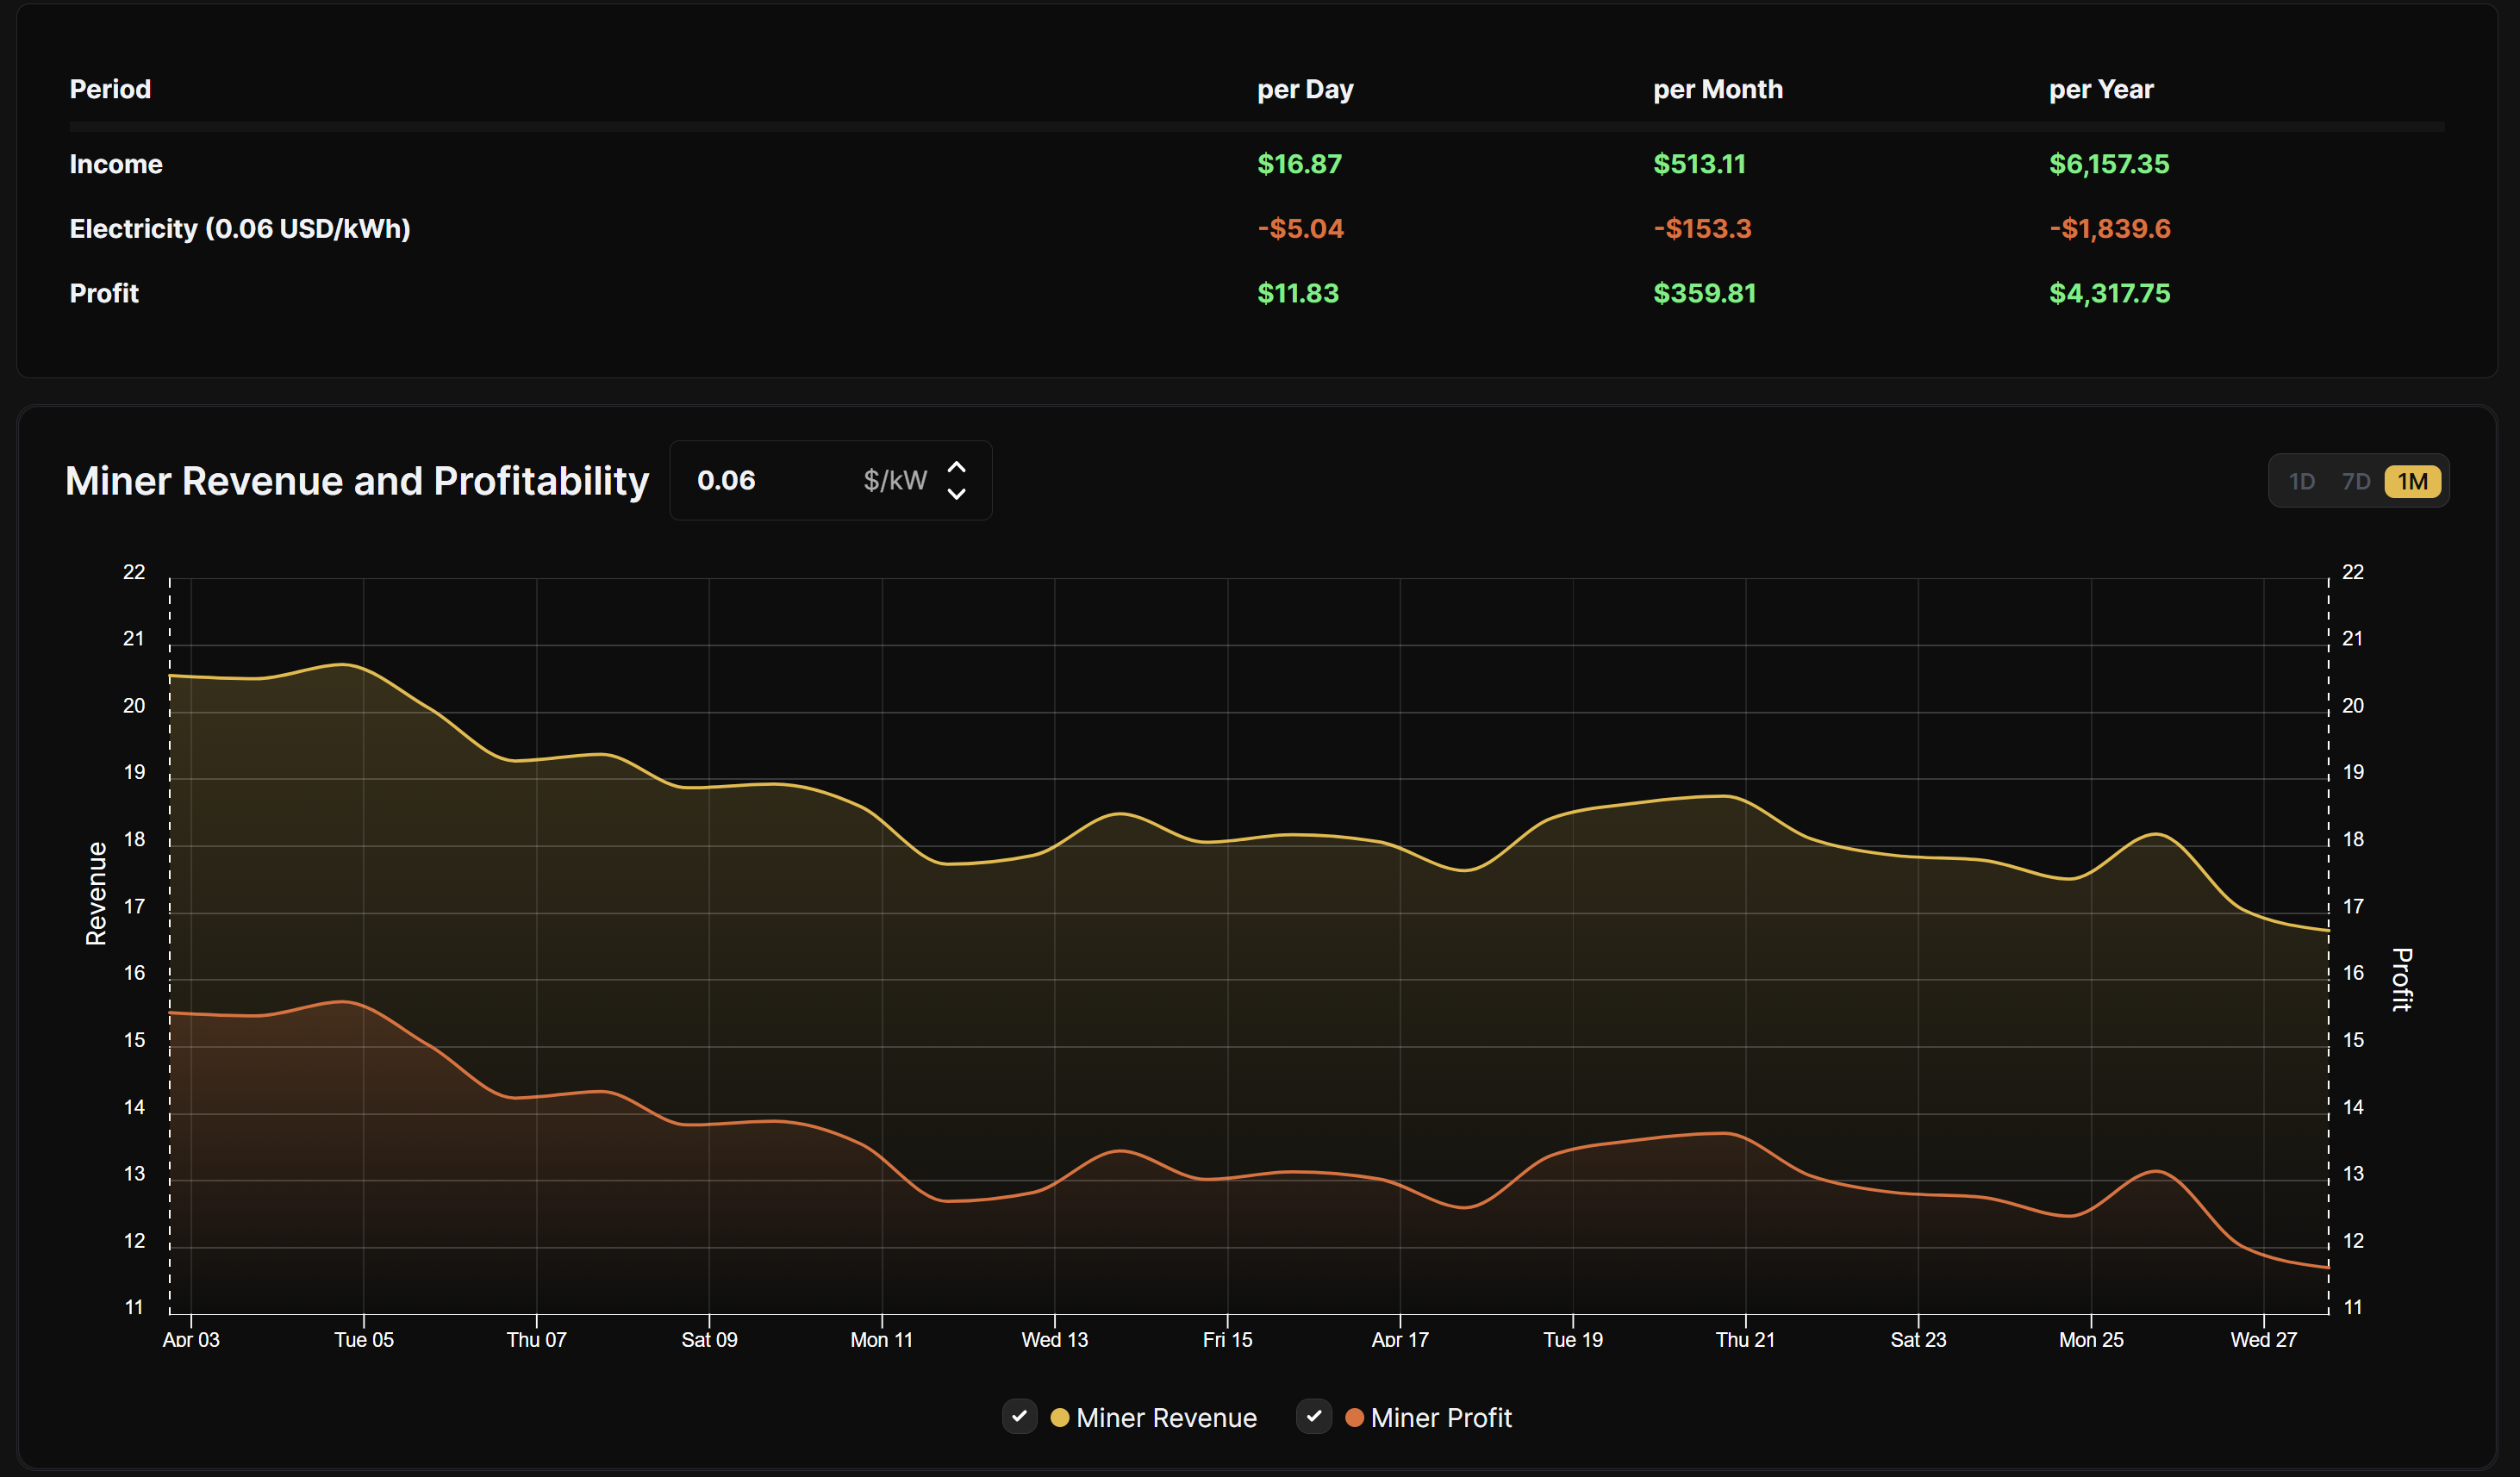The width and height of the screenshot is (2520, 1477).
Task: Click the orange Miner Profit legend dot
Action: [x=1355, y=1417]
